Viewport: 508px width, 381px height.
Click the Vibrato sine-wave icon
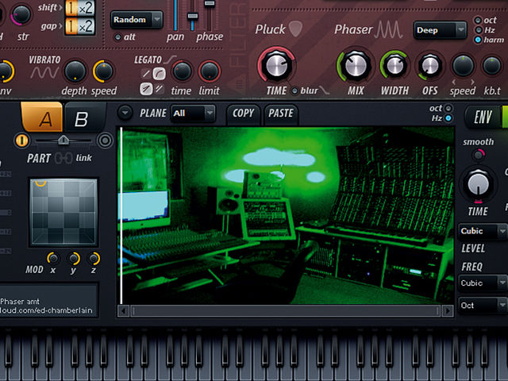(45, 73)
